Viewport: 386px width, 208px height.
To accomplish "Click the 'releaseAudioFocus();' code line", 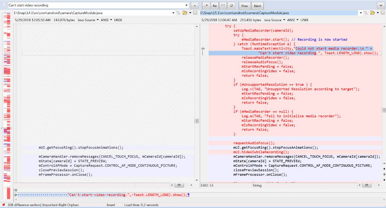I will 262,62.
